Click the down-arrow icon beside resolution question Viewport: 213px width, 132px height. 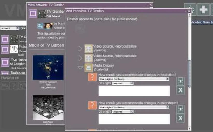(180, 81)
